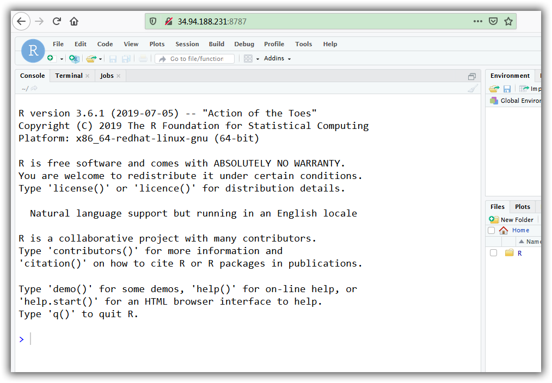Click the RStudio R logo
552x383 pixels.
[33, 51]
